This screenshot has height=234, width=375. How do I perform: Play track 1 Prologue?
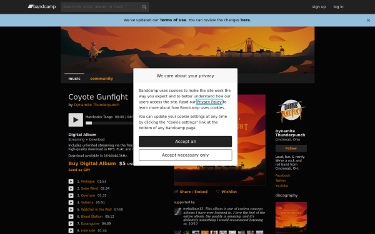pos(71,182)
